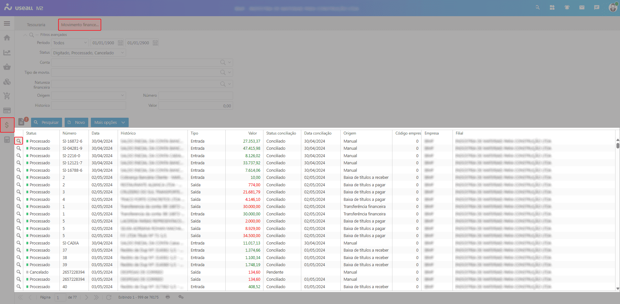Click the Pesquisar button
The height and width of the screenshot is (304, 620).
[47, 123]
